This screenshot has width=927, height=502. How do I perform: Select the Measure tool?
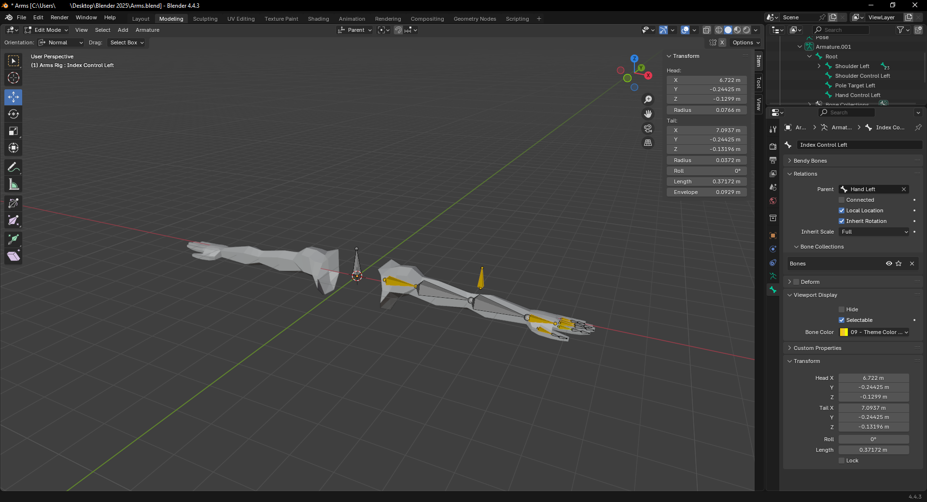[x=14, y=184]
